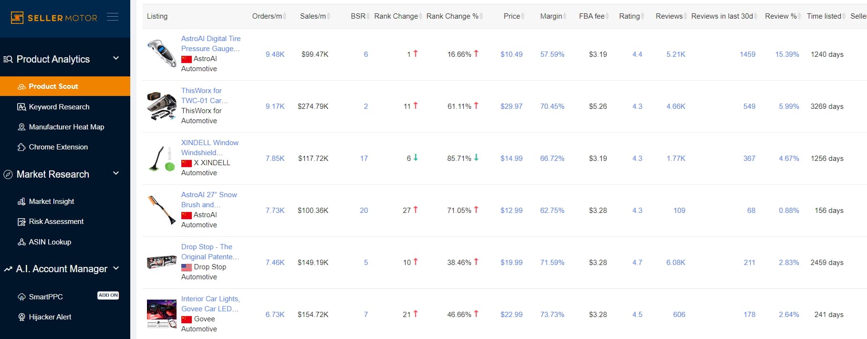Click the SmartPPC icon

click(x=21, y=297)
